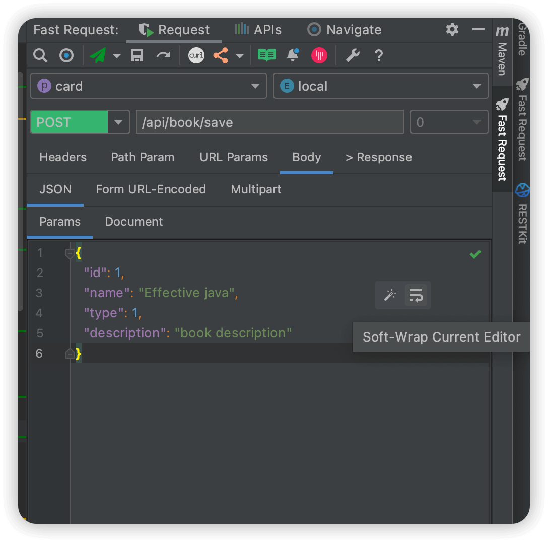The width and height of the screenshot is (548, 542).
Task: Collapse the JSON block at line 1
Action: coord(70,253)
